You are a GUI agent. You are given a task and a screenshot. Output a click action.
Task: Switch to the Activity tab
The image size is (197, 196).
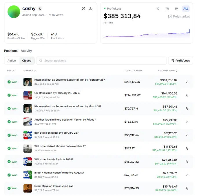[26, 51]
